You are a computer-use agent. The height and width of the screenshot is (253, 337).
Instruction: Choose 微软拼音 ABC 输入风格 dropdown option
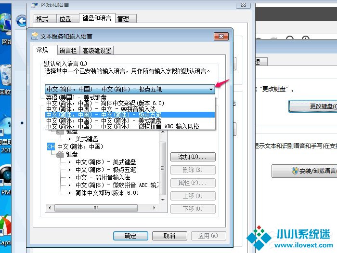tap(130, 126)
